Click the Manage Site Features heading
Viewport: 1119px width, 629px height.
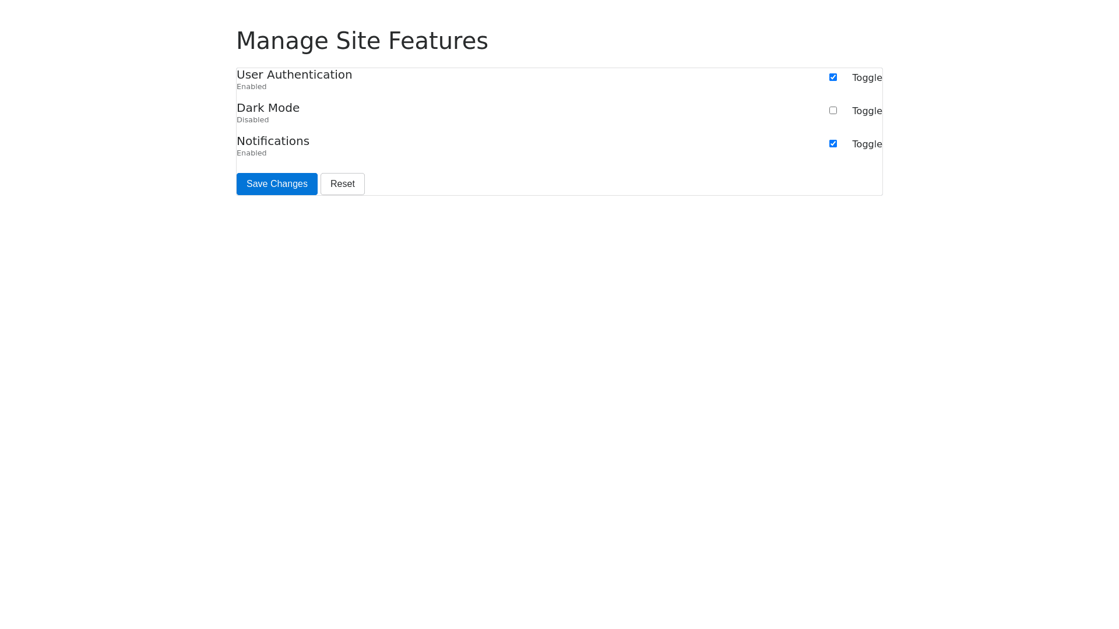(x=362, y=41)
